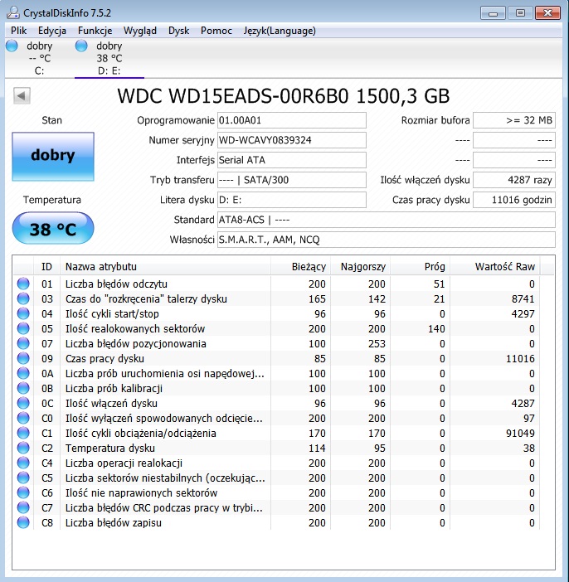Open the Plik menu
Screen dimensions: 569x582
(18, 31)
